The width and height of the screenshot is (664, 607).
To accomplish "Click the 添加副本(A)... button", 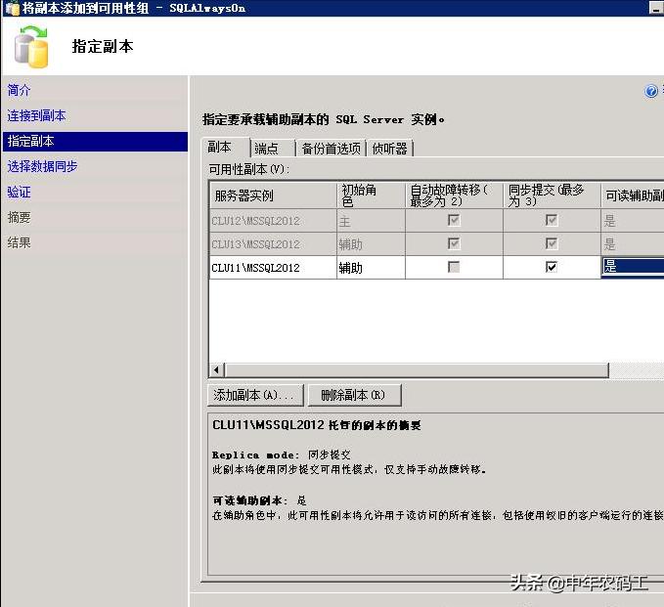I will (255, 395).
